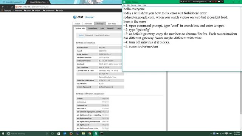Click the recorder camera snapshot icon
This screenshot has height=136, width=242.
[219, 2]
